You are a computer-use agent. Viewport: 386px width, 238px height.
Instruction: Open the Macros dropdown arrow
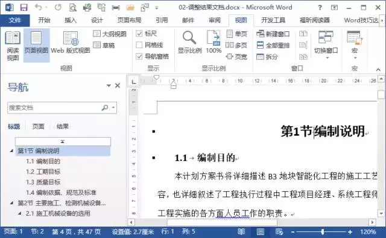click(x=355, y=58)
